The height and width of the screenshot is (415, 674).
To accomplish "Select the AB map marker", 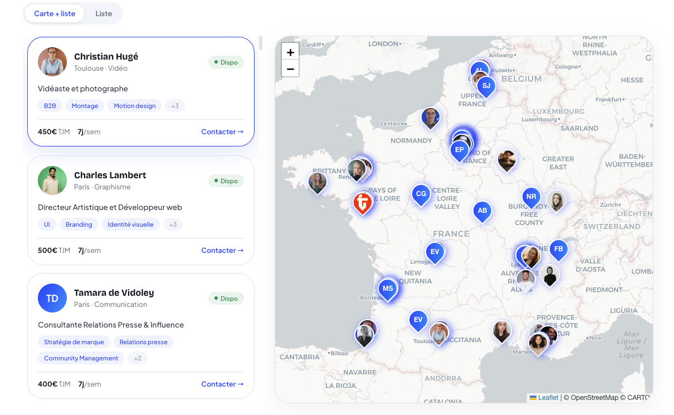I will coord(482,211).
